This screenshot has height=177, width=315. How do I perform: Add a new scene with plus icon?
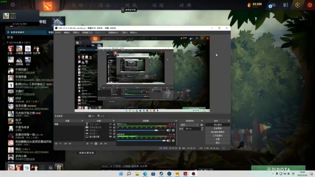[x=56, y=144]
